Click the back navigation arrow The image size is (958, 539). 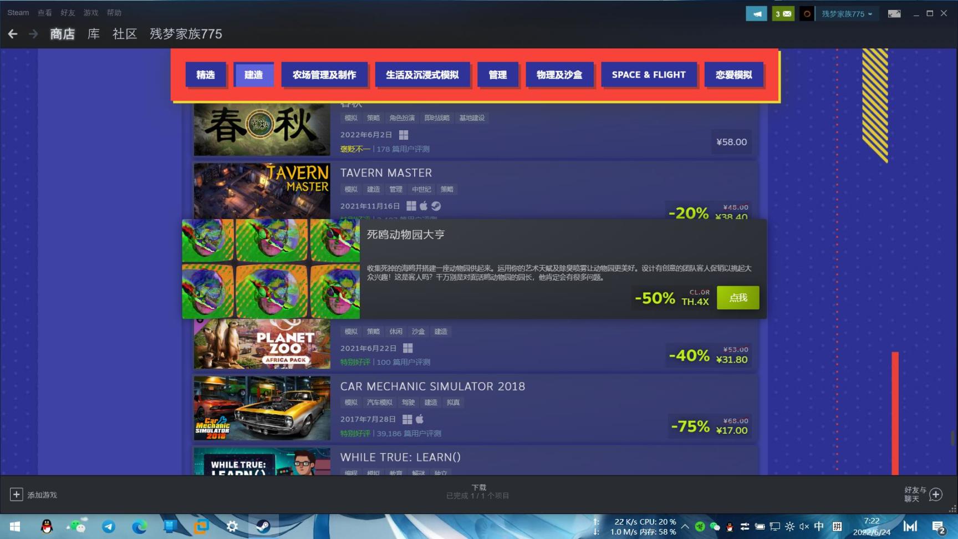tap(13, 34)
